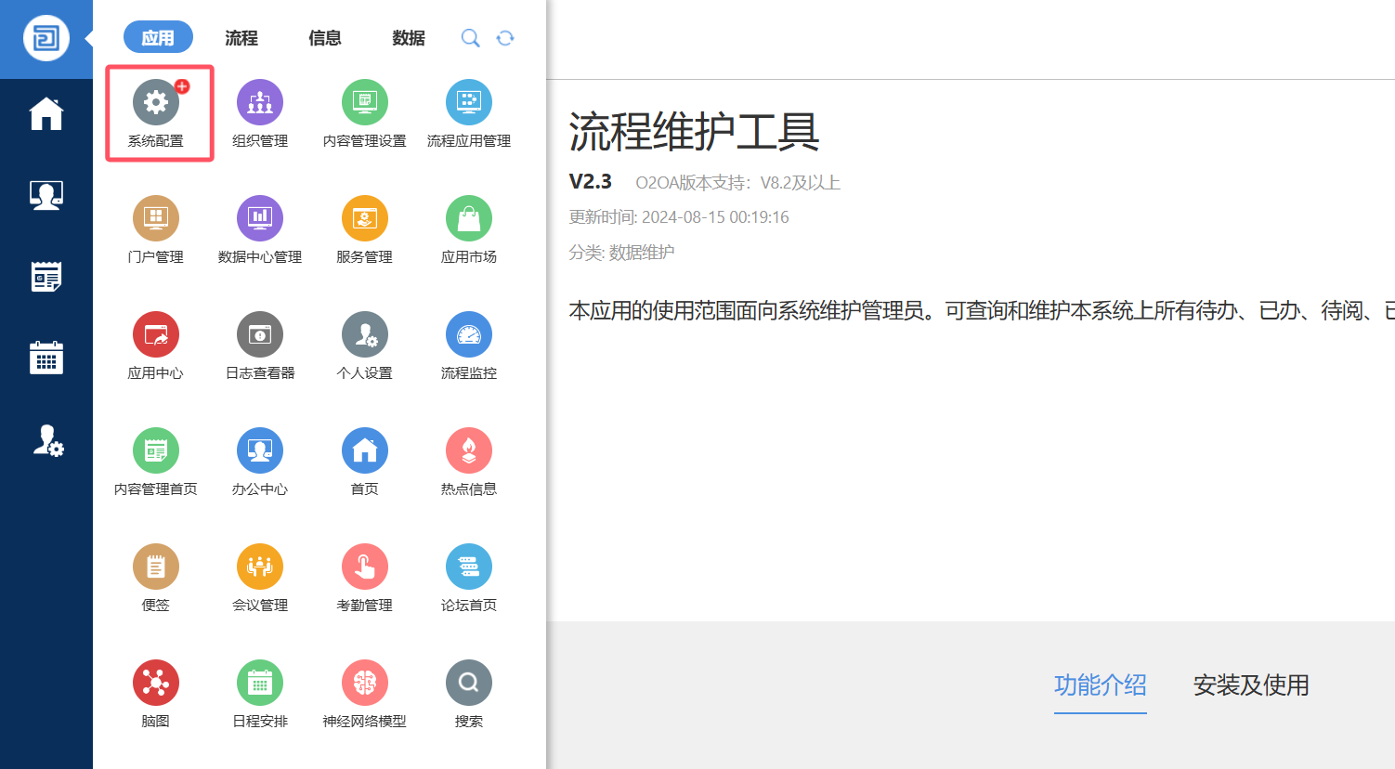Launch the 流程监控 gauge icon

[x=468, y=335]
